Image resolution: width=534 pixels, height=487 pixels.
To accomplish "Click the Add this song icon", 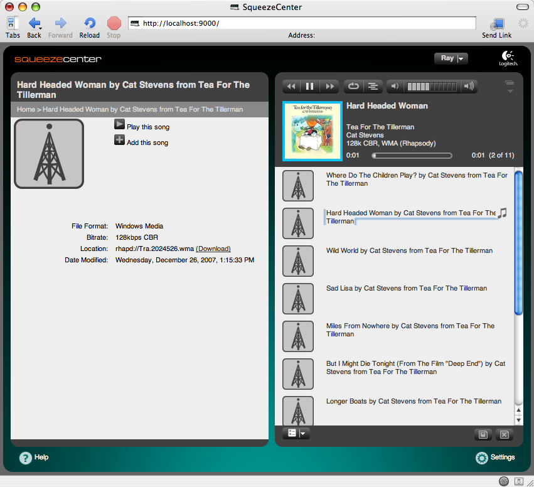I will (119, 140).
